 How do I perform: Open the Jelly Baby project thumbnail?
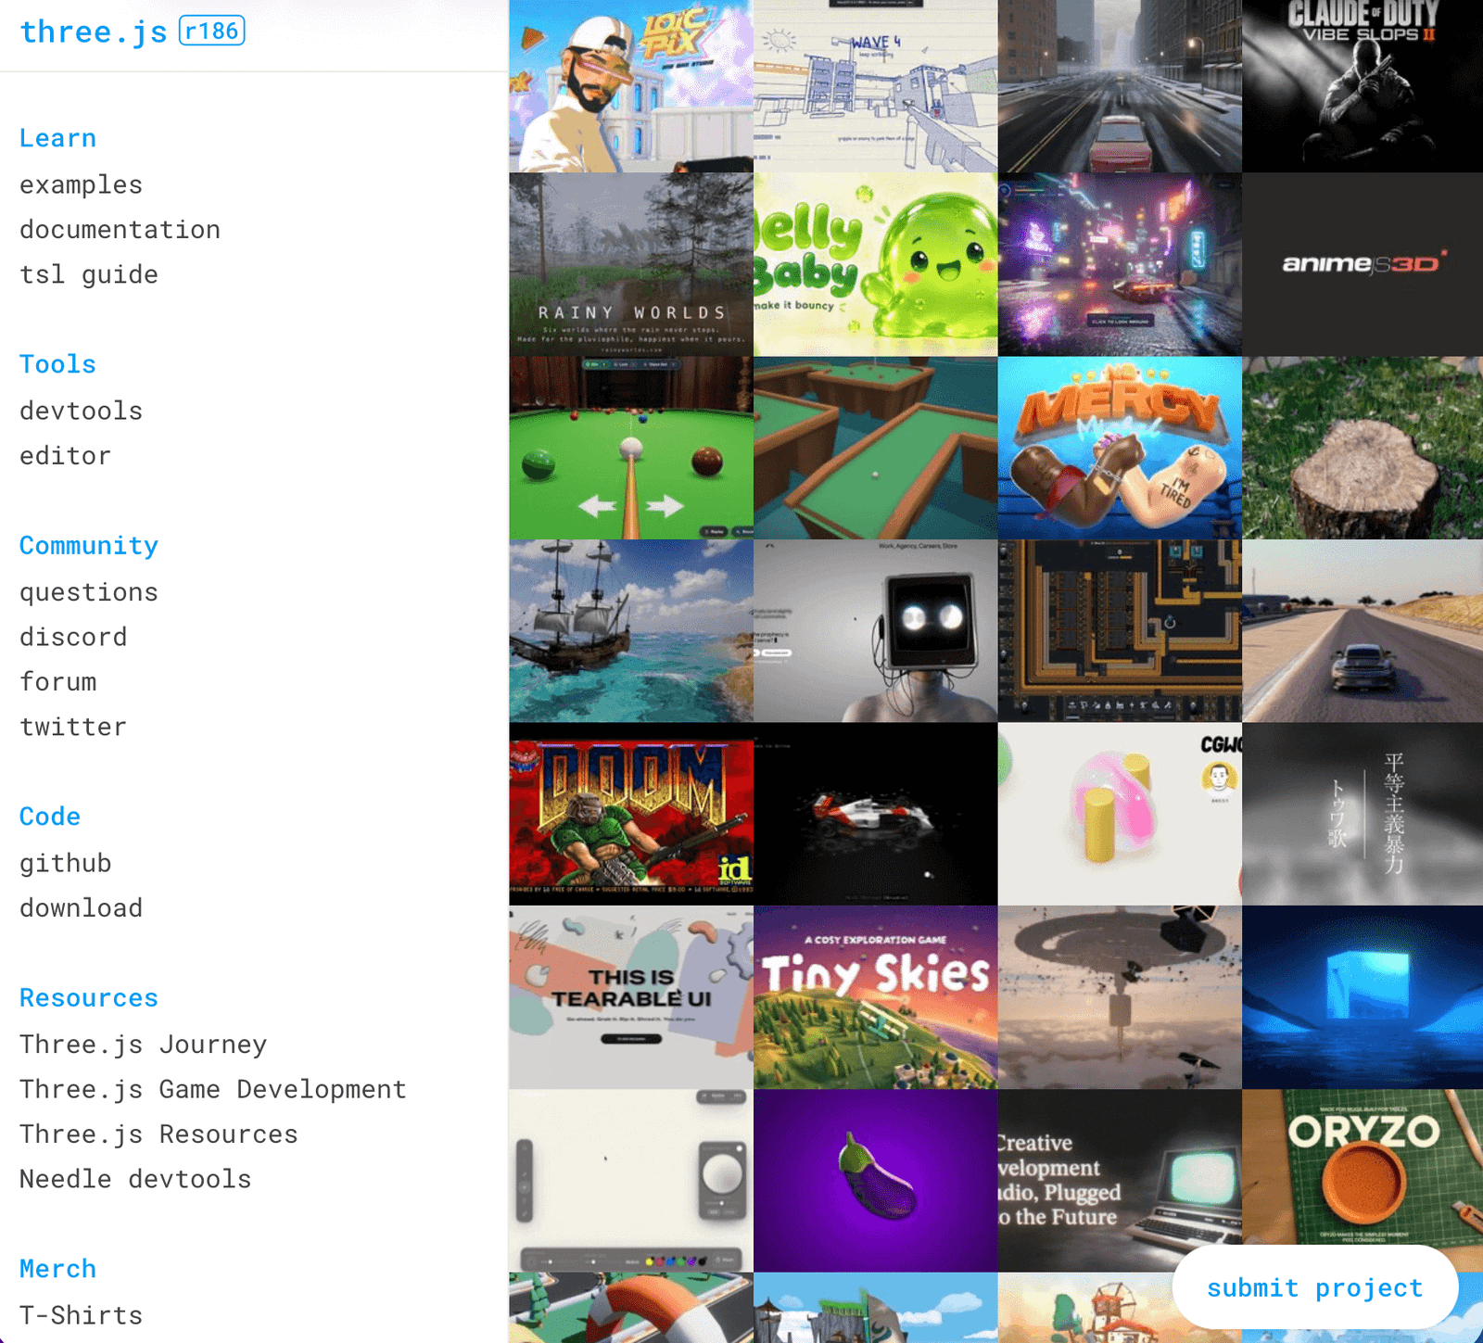[876, 264]
